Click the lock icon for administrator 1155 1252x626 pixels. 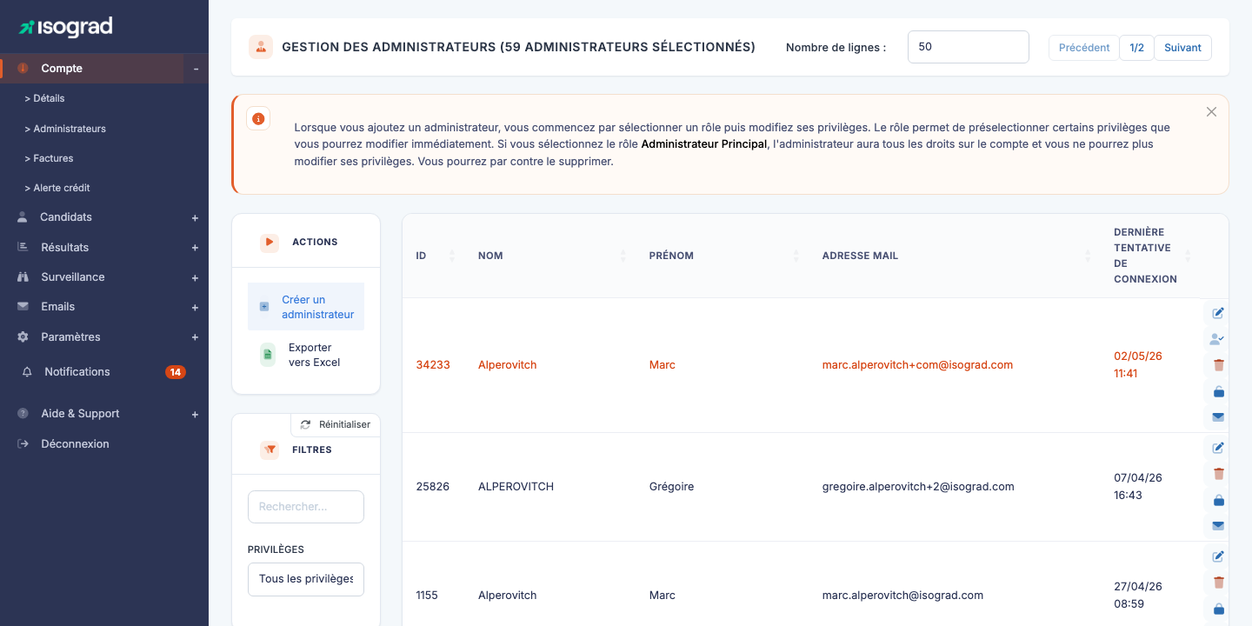[1218, 609]
